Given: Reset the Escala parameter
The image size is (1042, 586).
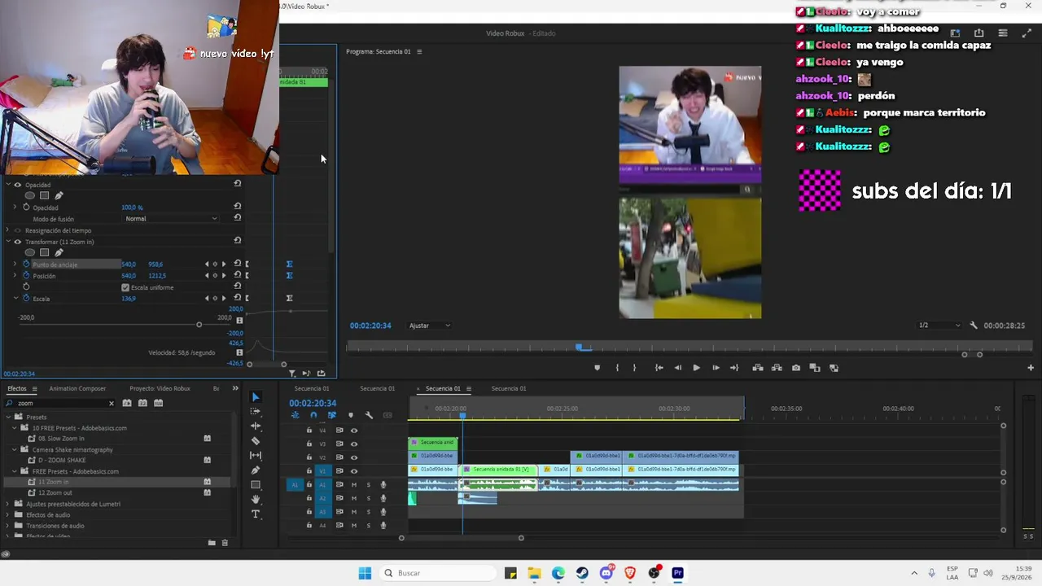Looking at the screenshot, I should pyautogui.click(x=238, y=298).
